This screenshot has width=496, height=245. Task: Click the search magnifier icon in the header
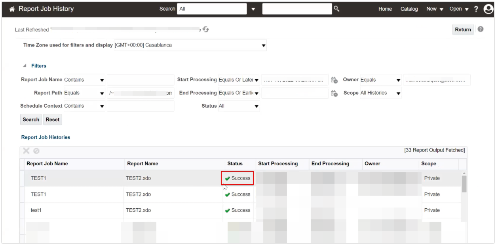click(336, 9)
